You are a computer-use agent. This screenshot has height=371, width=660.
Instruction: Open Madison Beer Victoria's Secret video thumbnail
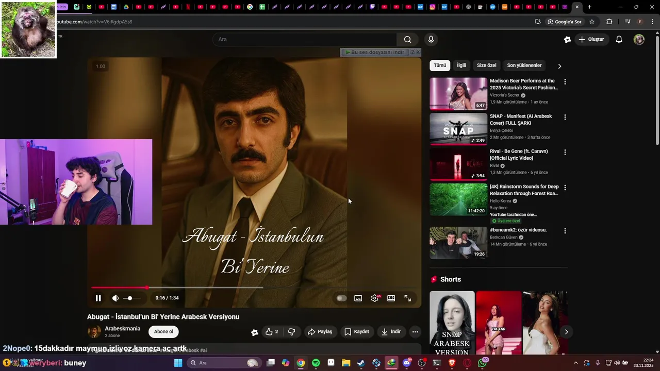pos(458,94)
